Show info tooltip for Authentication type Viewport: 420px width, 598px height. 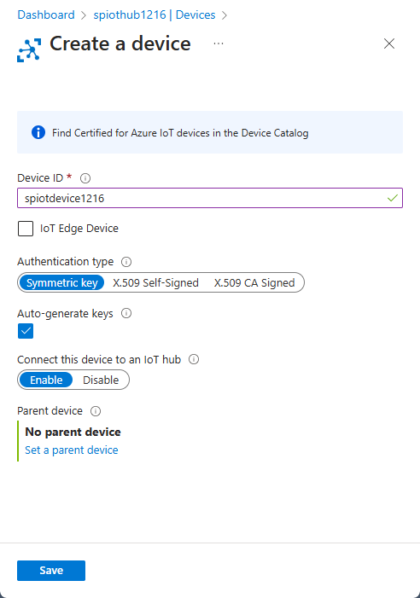point(126,262)
